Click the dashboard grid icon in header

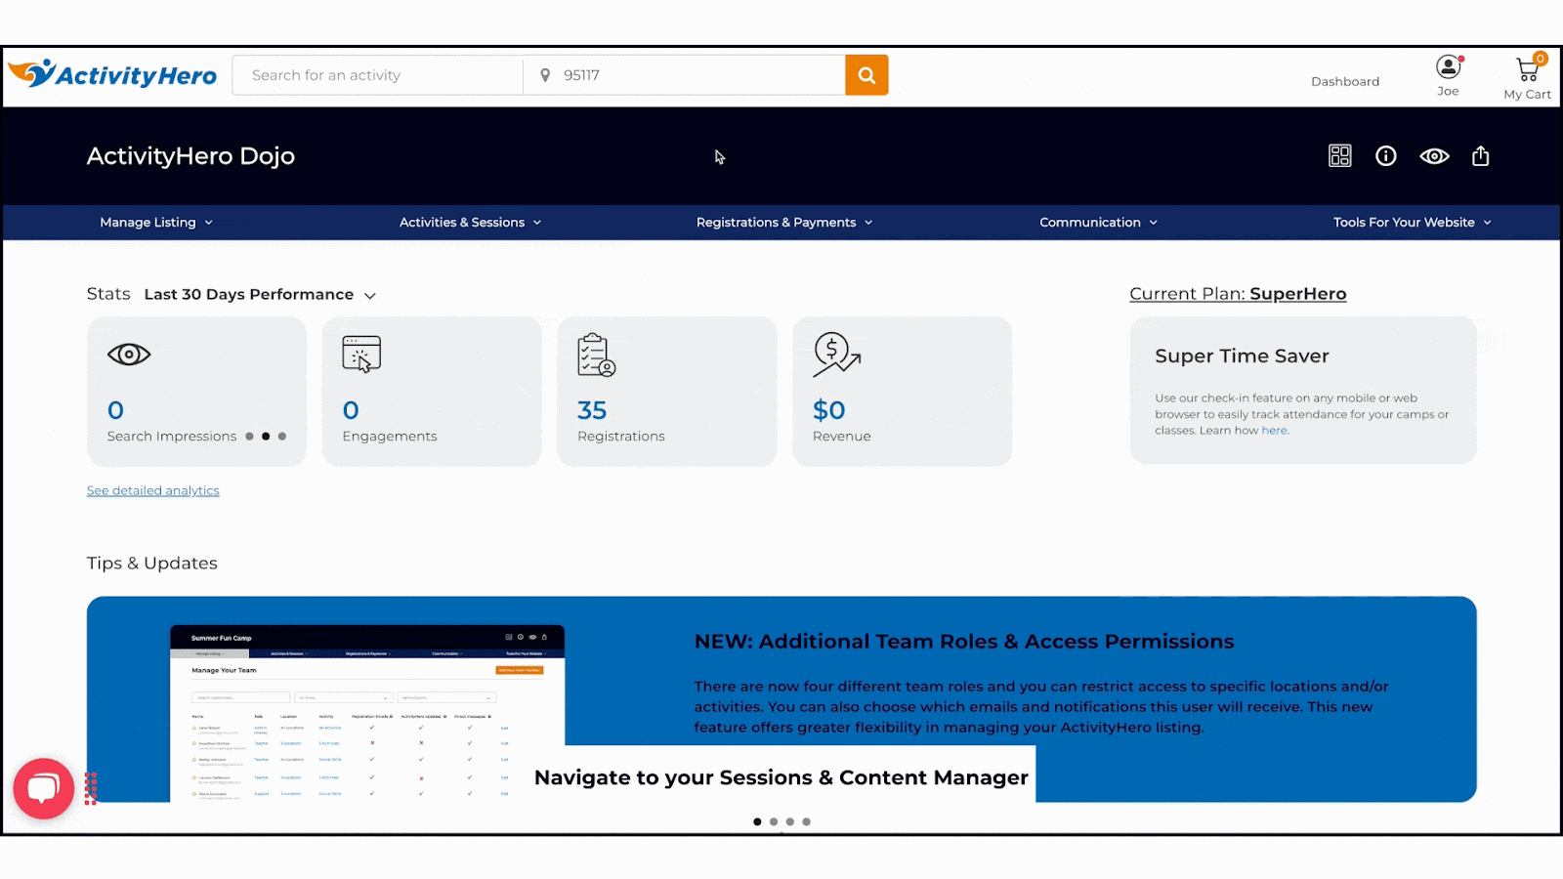1339,156
